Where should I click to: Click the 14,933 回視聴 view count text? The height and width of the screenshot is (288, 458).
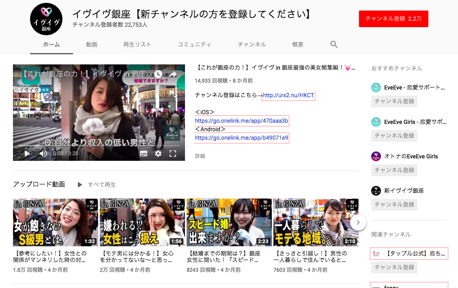[211, 81]
